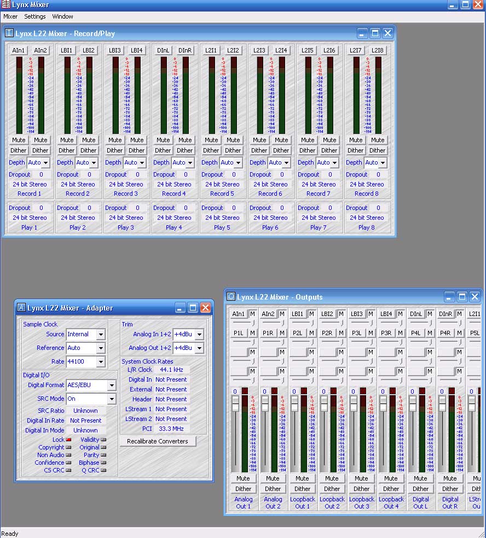
Task: Open the Record 8 Depth dropdown
Action: click(x=383, y=162)
